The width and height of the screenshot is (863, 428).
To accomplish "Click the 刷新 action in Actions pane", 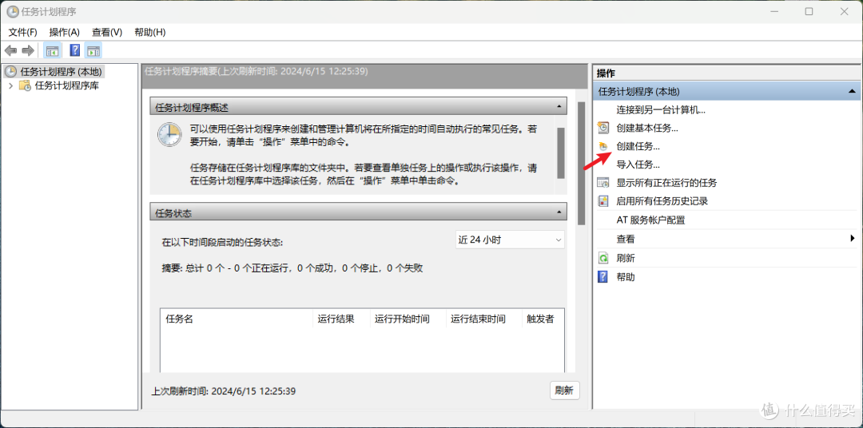I will pyautogui.click(x=626, y=258).
